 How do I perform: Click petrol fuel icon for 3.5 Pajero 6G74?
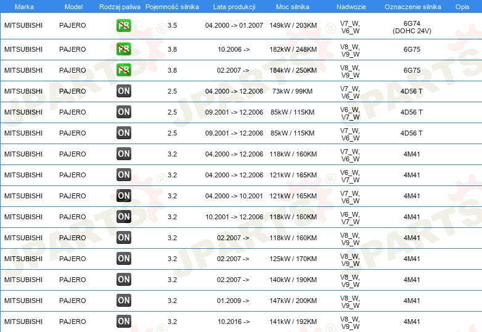point(123,25)
